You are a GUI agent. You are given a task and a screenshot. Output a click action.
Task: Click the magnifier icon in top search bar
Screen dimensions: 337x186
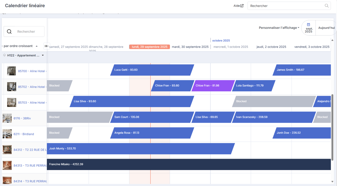[x=326, y=6]
